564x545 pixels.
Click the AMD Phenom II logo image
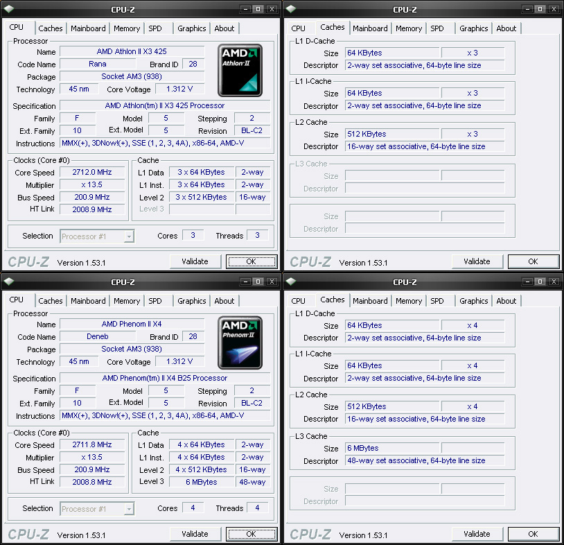240,343
